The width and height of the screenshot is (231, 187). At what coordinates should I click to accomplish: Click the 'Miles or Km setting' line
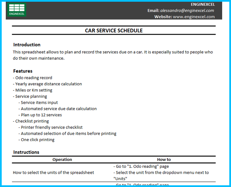33,90
